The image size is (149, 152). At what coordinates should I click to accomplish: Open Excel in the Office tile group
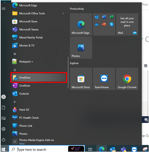click(x=111, y=17)
